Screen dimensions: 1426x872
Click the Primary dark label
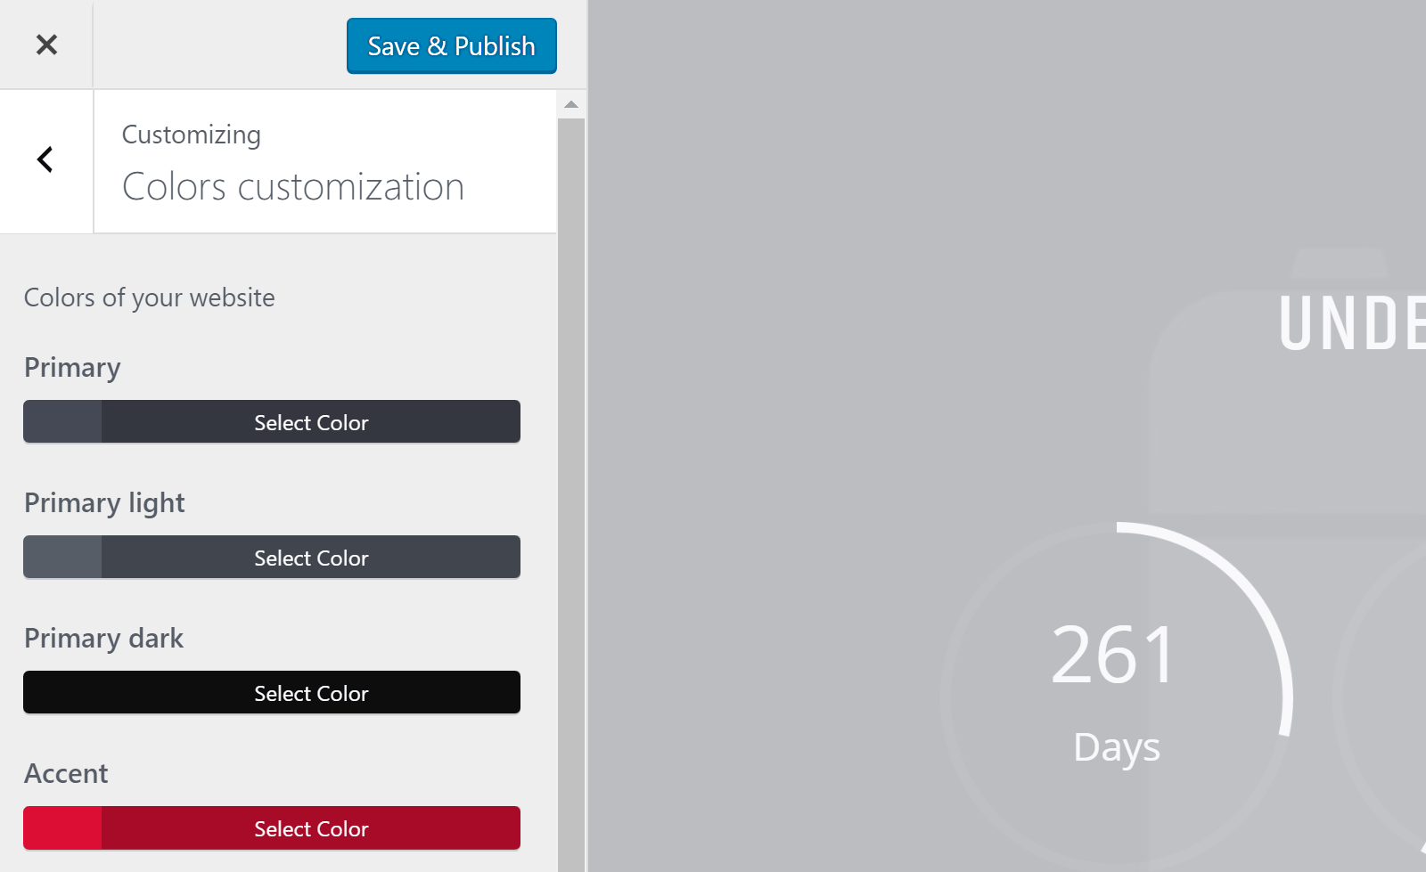103,639
